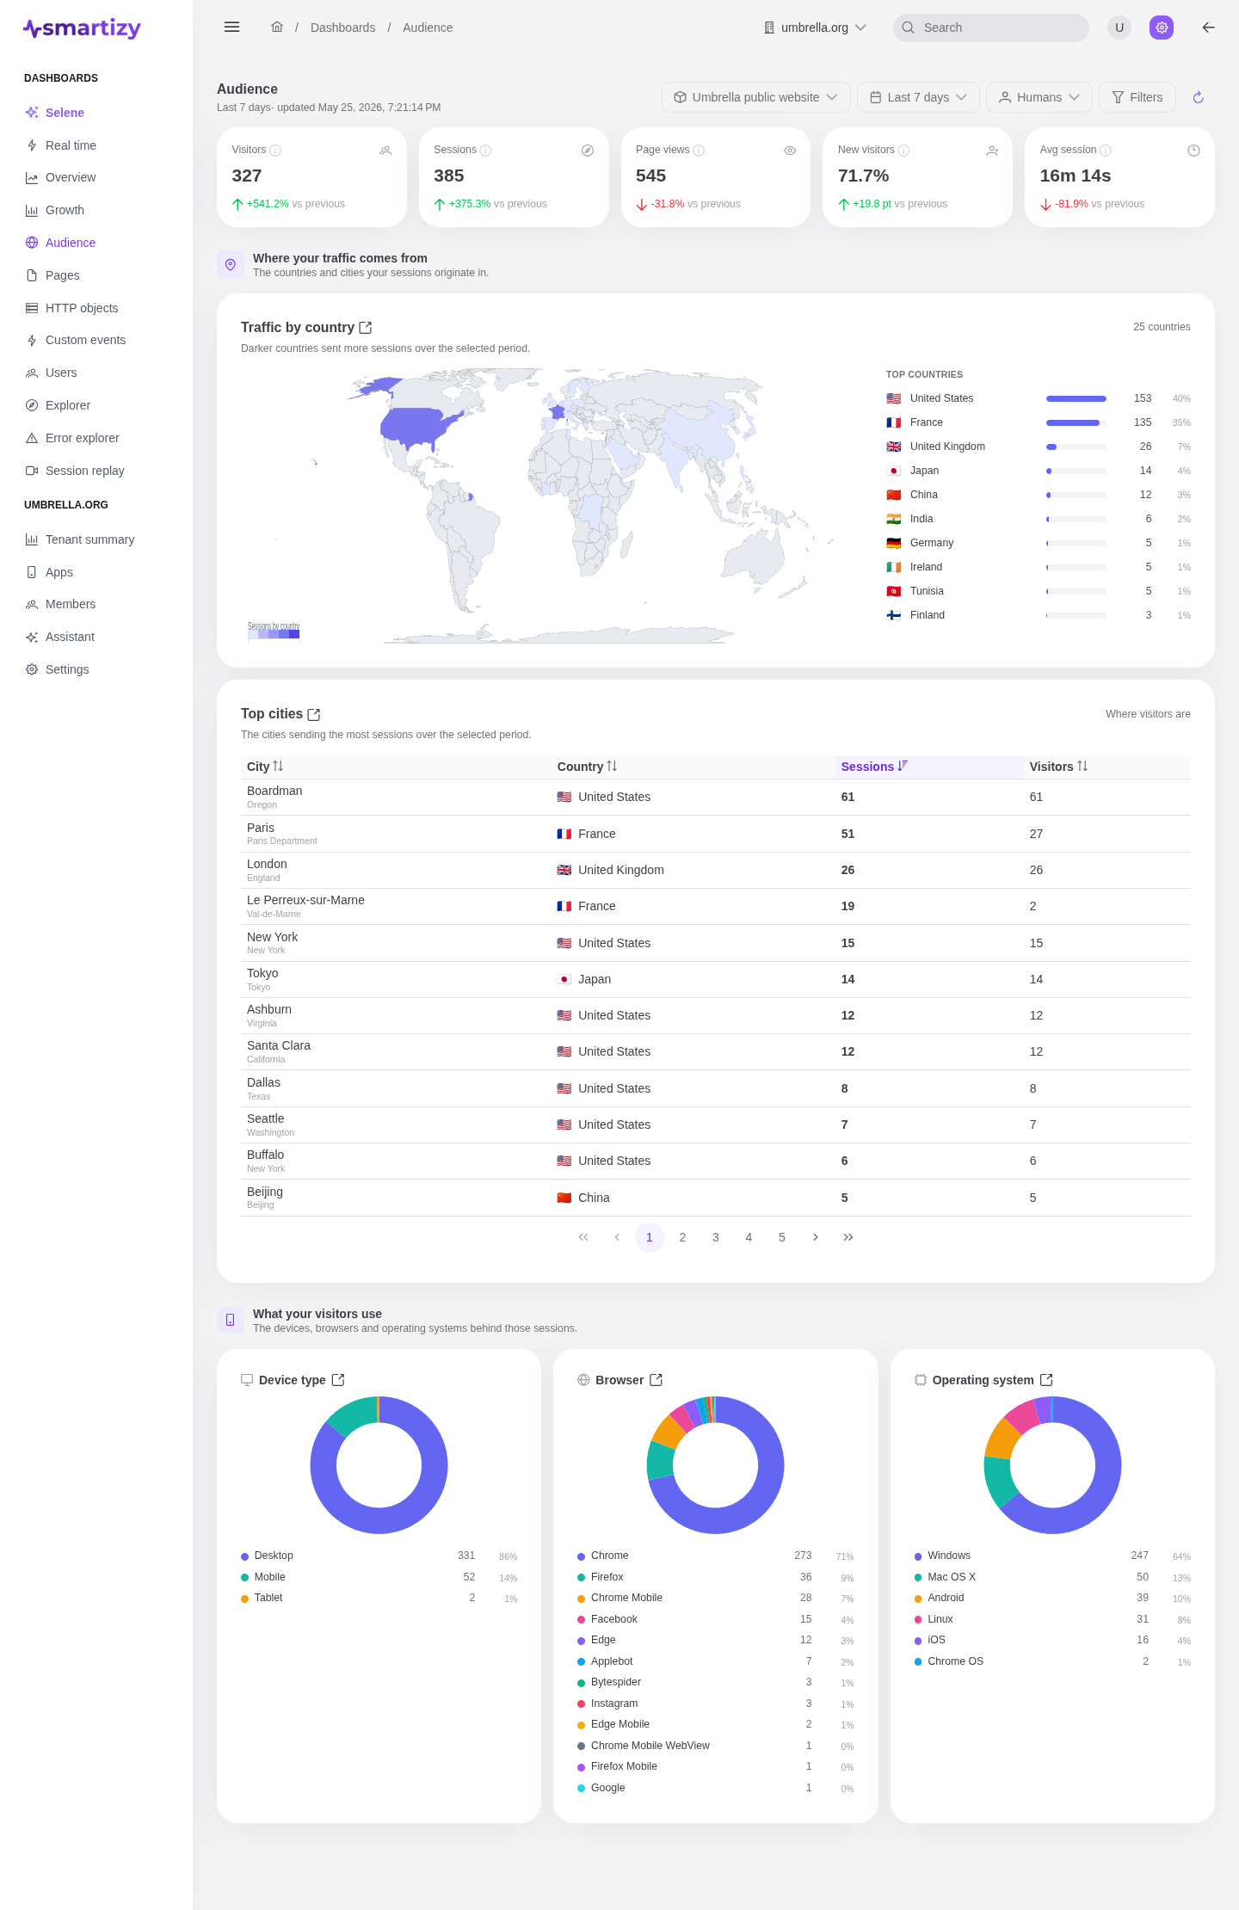This screenshot has width=1239, height=1910.
Task: Refresh the audience dashboard data
Action: [1198, 97]
